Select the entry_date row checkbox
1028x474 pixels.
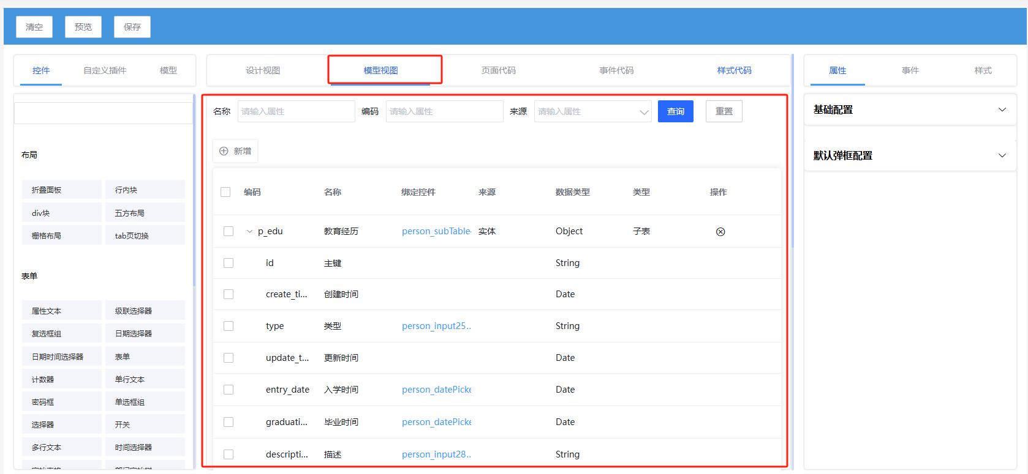coord(229,390)
